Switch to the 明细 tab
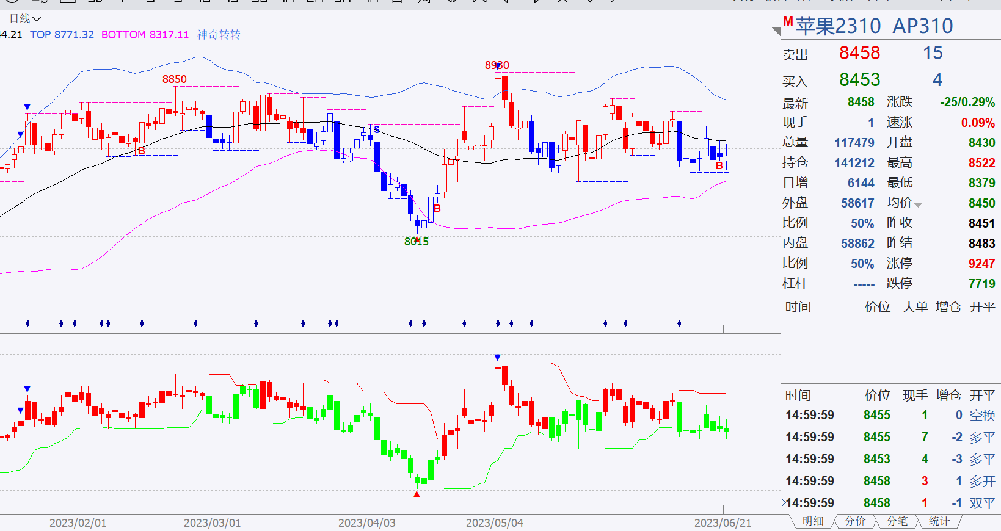This screenshot has height=531, width=1001. tap(813, 521)
